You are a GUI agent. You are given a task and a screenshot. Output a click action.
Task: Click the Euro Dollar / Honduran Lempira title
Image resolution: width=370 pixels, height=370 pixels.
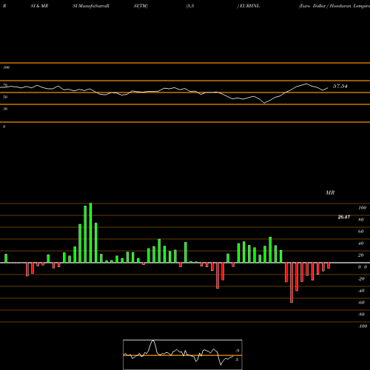pyautogui.click(x=334, y=6)
